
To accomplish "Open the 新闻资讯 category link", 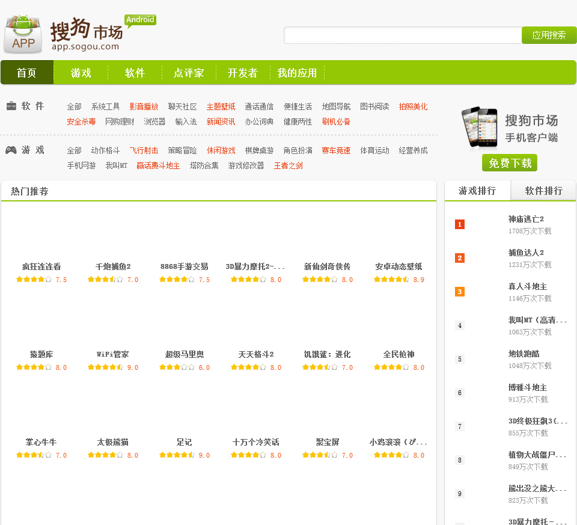I will 221,122.
